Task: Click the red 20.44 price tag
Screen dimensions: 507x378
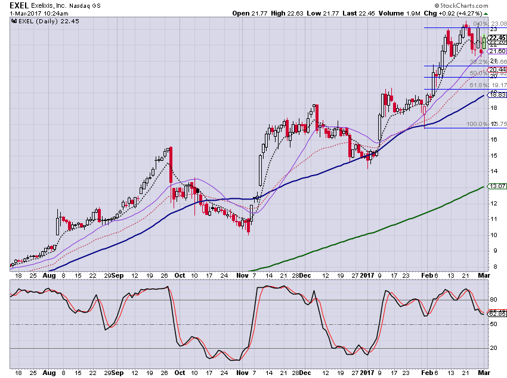Action: click(497, 70)
